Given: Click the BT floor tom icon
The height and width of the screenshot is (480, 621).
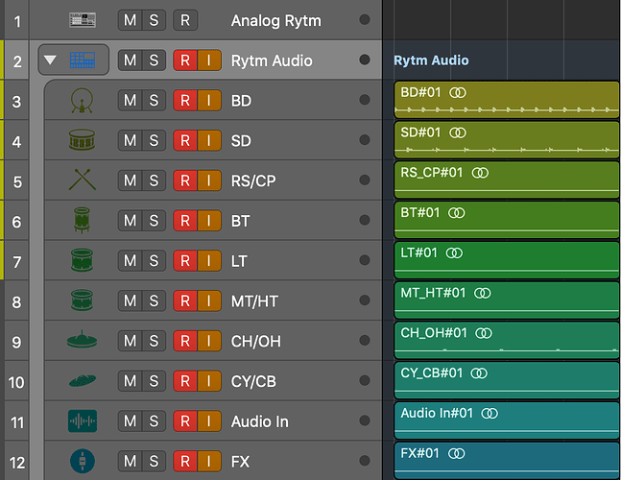Looking at the screenshot, I should 82,220.
